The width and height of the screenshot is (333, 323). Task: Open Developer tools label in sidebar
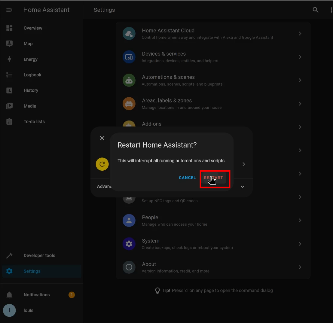click(39, 255)
